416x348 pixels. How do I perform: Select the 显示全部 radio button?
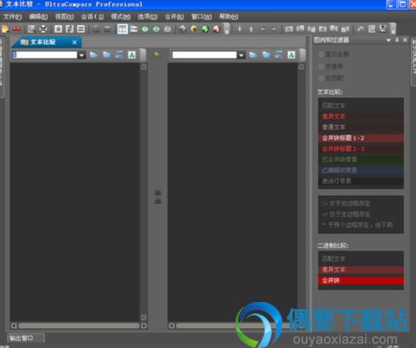click(x=321, y=54)
